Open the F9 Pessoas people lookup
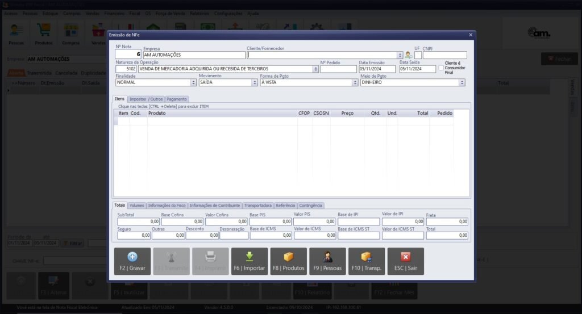Screen dimensions: 582x314 pyautogui.click(x=327, y=261)
